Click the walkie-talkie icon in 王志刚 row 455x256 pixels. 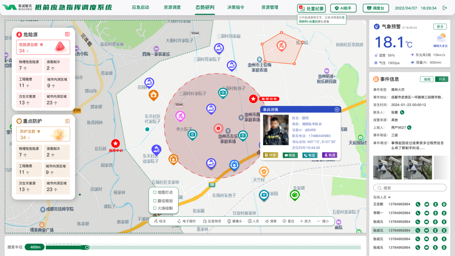tap(444, 204)
